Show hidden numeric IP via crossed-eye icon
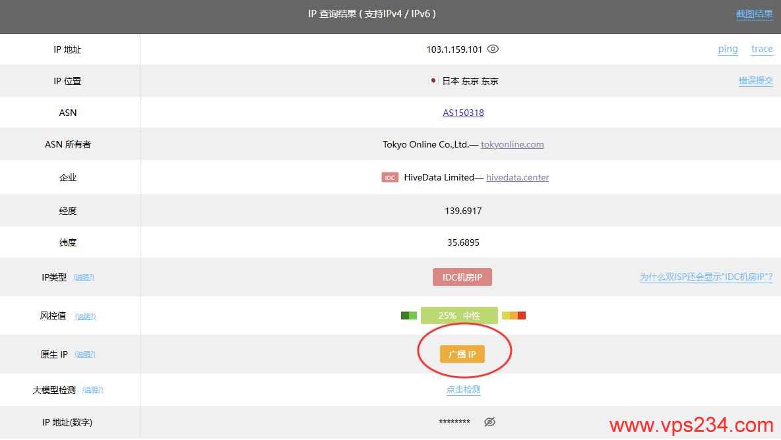Screen dimensions: 781x440 pos(489,422)
